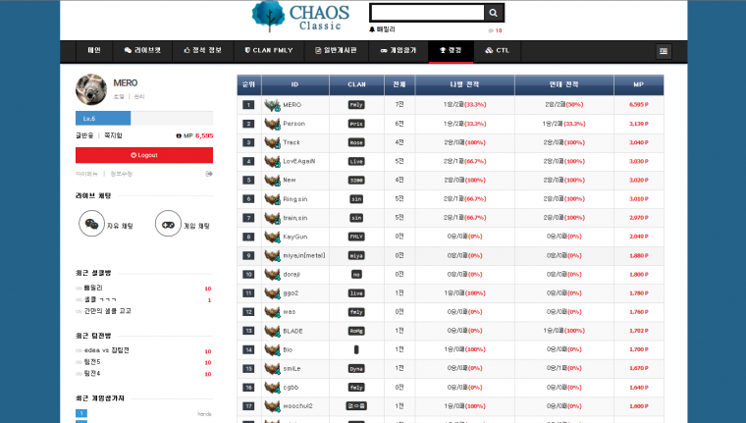Screen dimensions: 746x423
Task: Click the search magnifier button
Action: click(494, 13)
